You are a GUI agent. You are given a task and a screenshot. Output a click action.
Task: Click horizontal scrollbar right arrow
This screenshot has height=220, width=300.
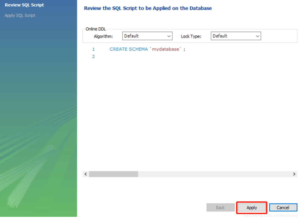pos(294,174)
